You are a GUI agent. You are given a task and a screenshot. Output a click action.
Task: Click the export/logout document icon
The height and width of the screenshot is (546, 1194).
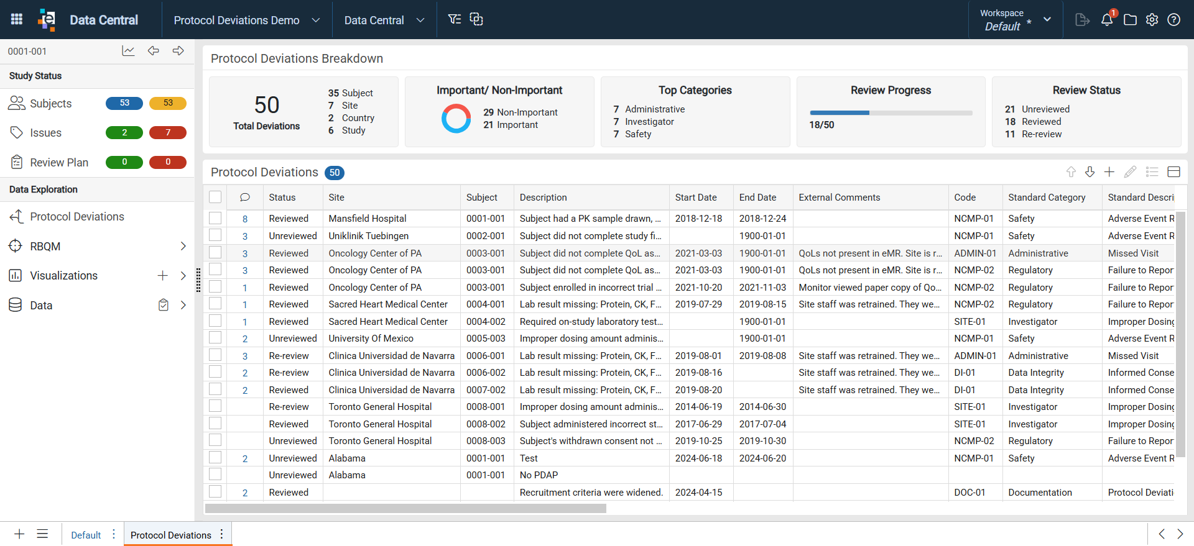(1082, 20)
